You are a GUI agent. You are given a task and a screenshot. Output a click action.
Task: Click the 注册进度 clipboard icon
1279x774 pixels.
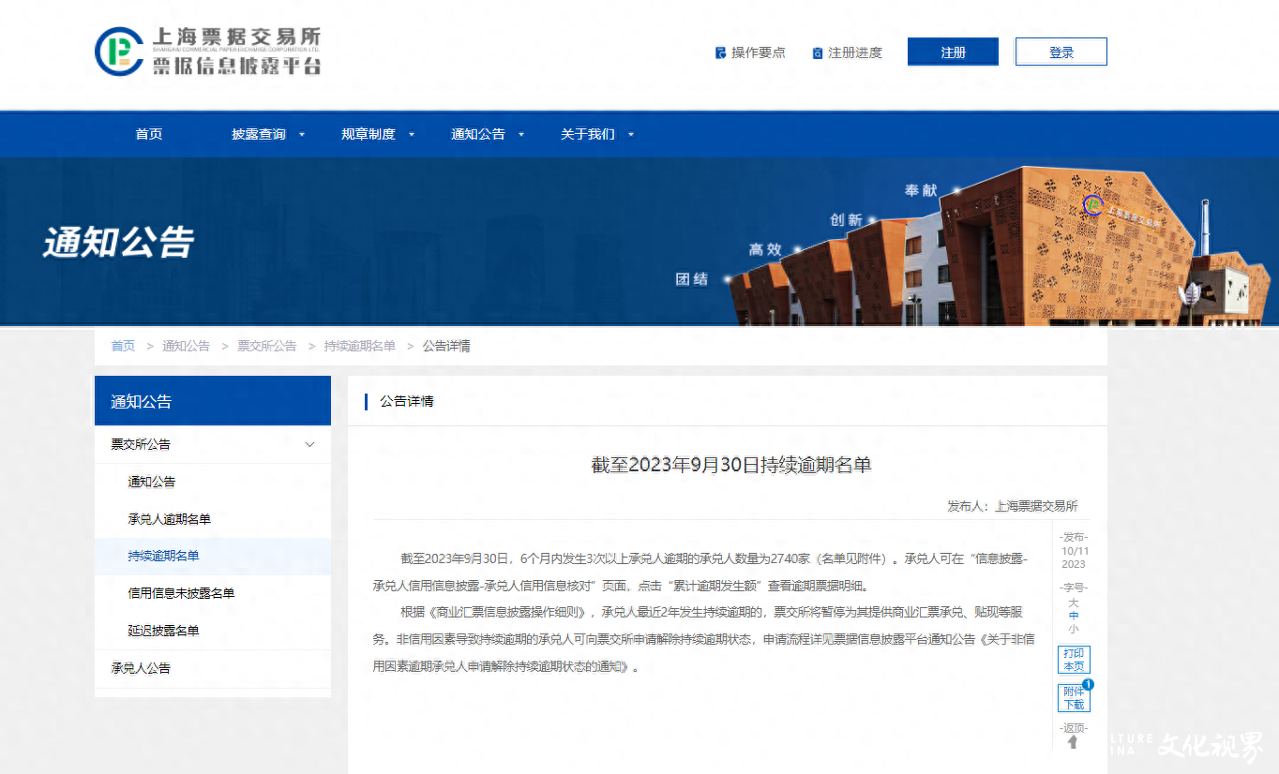click(818, 53)
